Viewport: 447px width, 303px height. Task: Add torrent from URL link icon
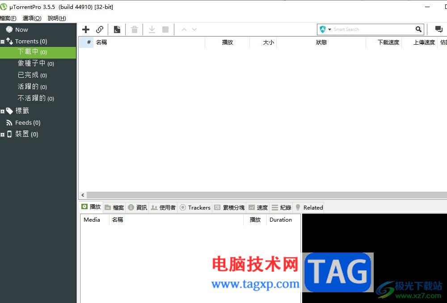(100, 29)
